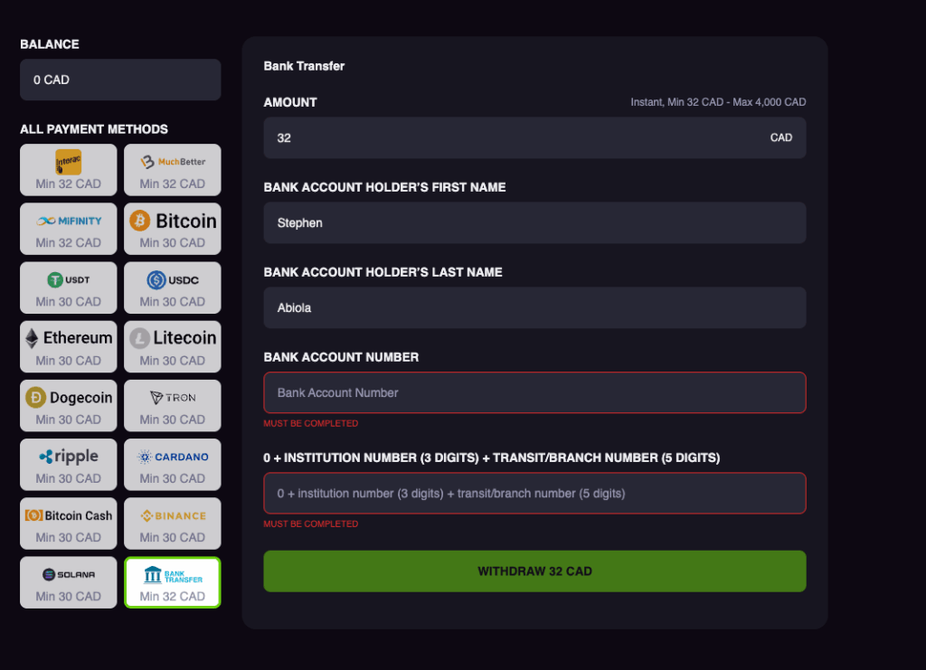The width and height of the screenshot is (926, 670).
Task: Select the USDT payment tile
Action: (x=69, y=288)
